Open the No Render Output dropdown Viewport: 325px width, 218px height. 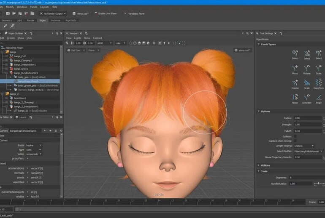click(x=54, y=13)
